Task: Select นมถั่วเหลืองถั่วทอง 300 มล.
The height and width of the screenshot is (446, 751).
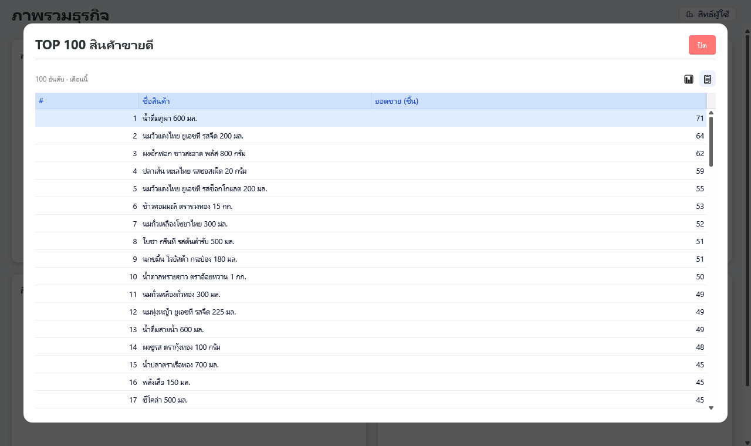Action: point(181,295)
